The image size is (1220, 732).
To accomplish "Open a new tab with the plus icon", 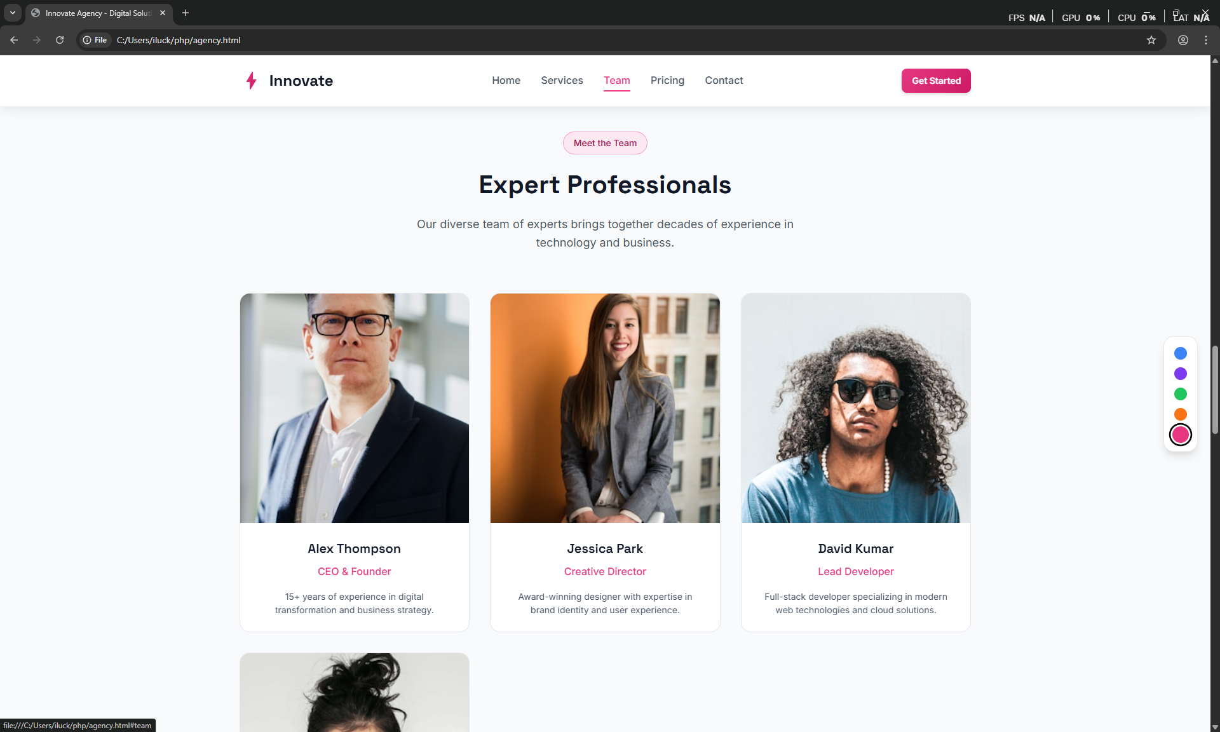I will point(186,13).
